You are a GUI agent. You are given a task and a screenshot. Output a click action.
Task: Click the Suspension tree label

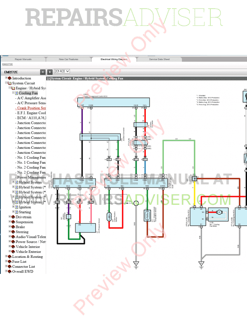[x=24, y=222]
